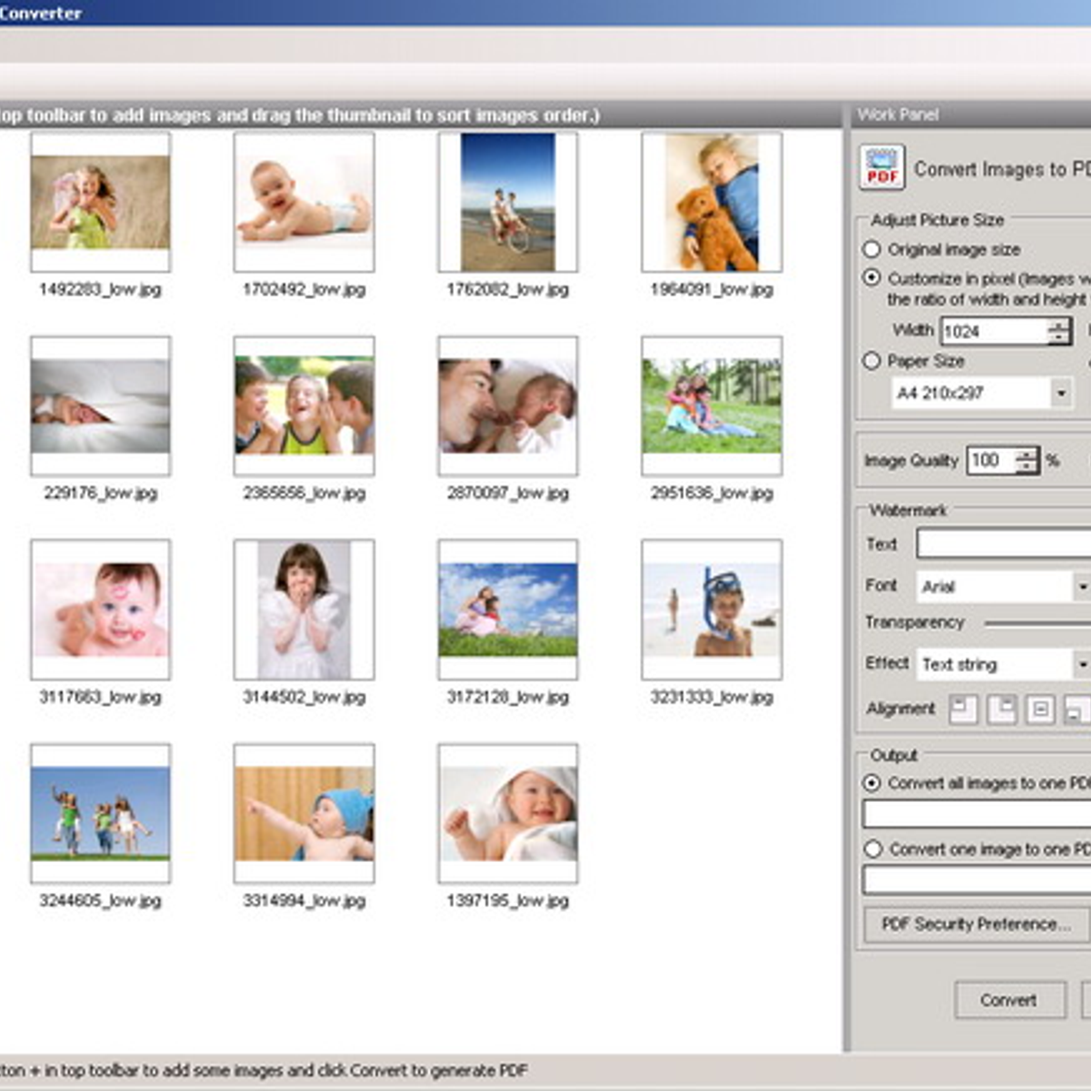Click the Transparency slider track
This screenshot has height=1091, width=1091.
point(1036,624)
